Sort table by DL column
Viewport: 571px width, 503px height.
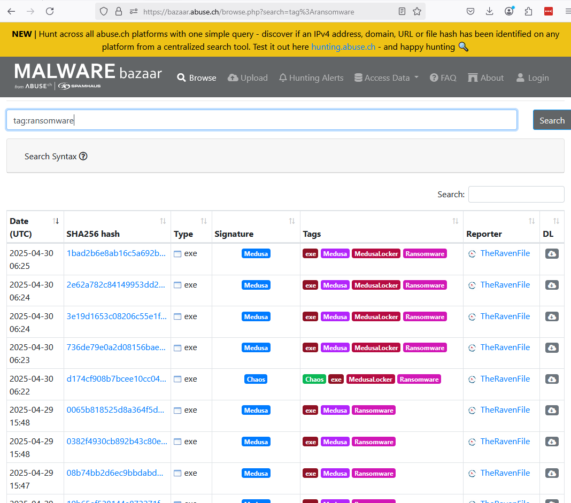point(552,227)
